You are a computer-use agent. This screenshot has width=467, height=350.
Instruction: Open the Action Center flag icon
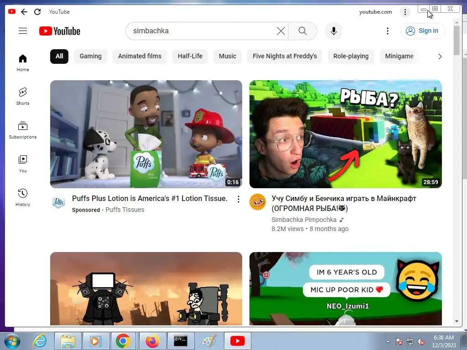(399, 342)
